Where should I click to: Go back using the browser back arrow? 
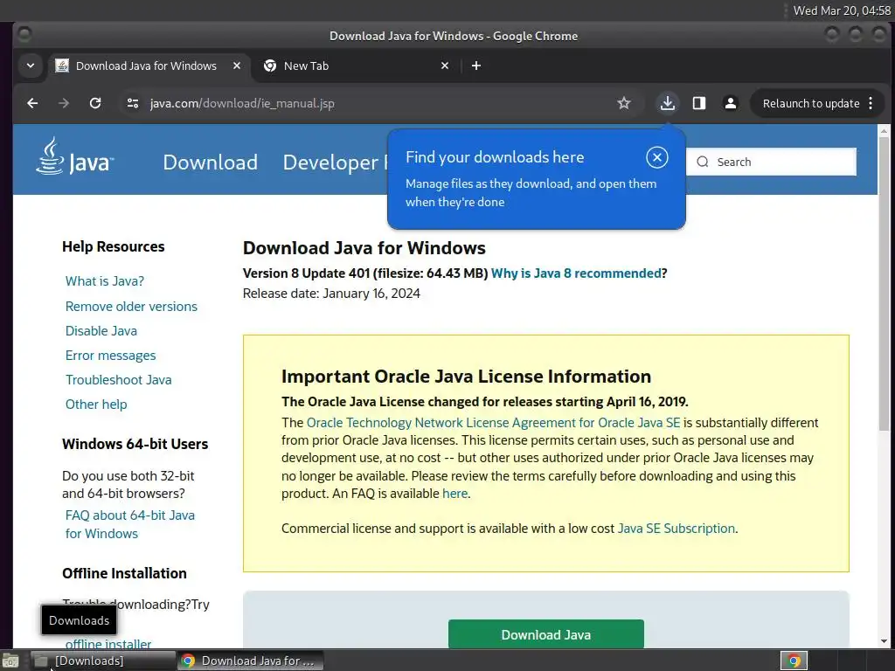point(32,103)
